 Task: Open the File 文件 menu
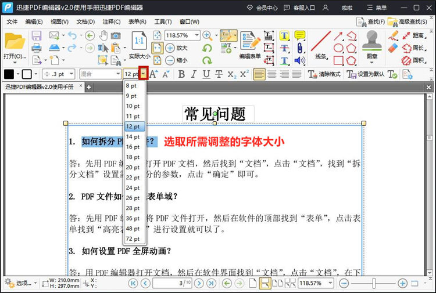coord(12,21)
